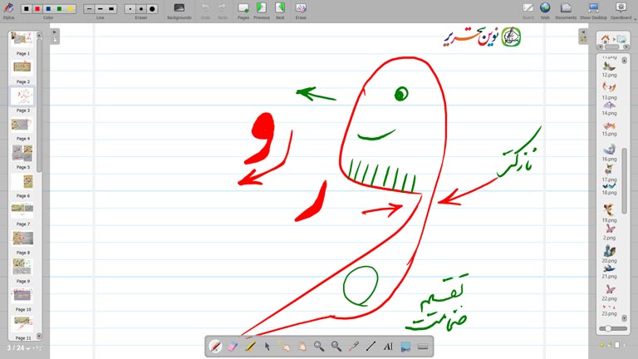Open the OpenBoard menu dropdown
This screenshot has width=638, height=359.
click(621, 9)
